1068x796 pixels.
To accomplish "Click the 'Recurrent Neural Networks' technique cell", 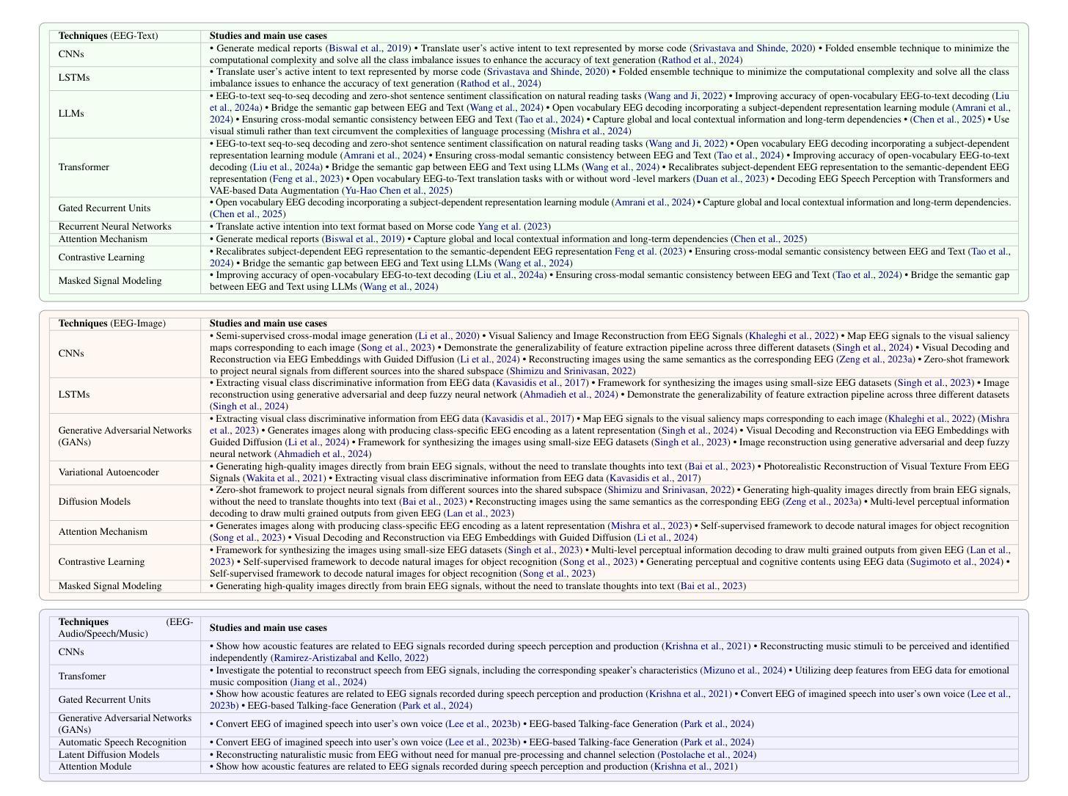I will coord(125,227).
